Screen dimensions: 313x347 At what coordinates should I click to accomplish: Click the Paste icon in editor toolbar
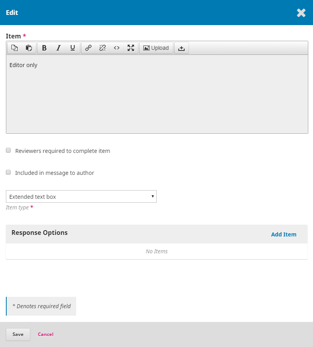[29, 48]
